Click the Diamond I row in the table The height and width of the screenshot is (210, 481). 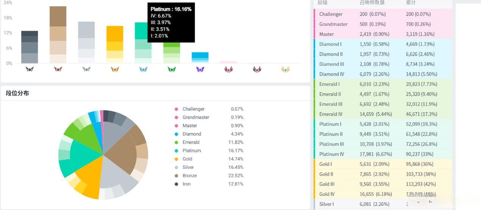click(383, 44)
